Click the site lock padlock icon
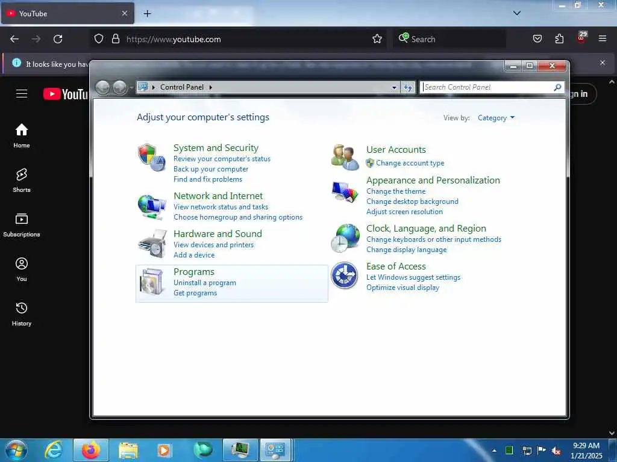The height and width of the screenshot is (462, 617). (x=115, y=39)
